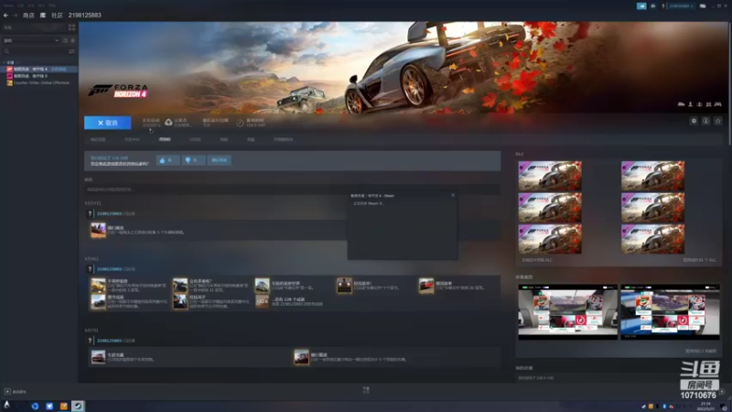Click the thumbs down button
The image size is (732, 412).
(193, 160)
